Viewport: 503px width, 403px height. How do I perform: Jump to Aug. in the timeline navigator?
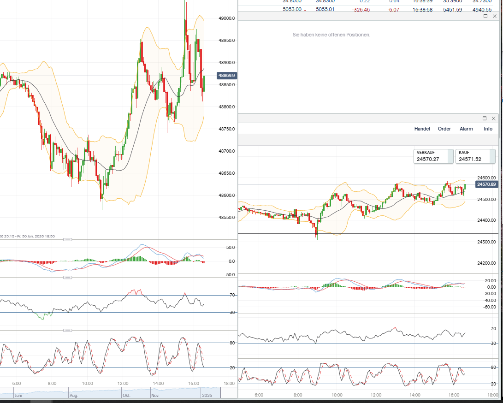click(x=74, y=395)
